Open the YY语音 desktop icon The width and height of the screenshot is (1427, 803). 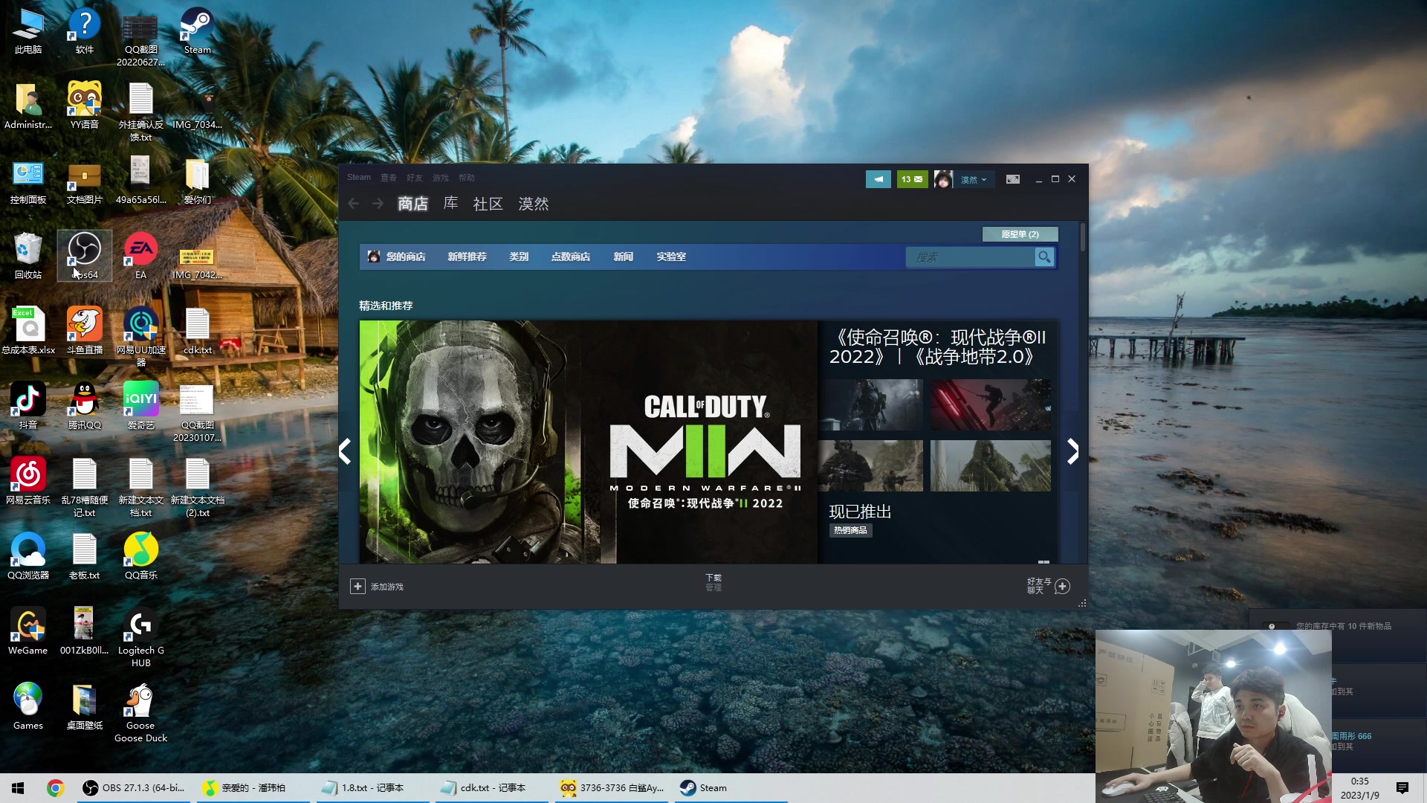click(84, 106)
